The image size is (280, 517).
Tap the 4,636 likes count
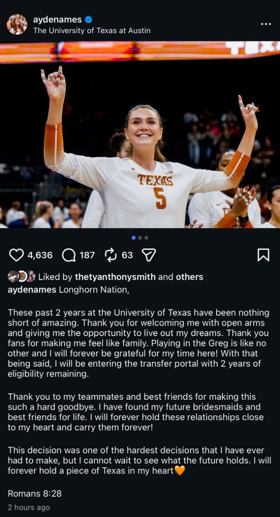pos(40,255)
